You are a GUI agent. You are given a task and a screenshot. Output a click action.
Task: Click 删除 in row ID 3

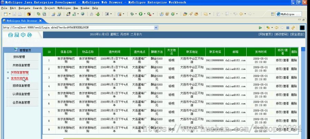point(294,78)
